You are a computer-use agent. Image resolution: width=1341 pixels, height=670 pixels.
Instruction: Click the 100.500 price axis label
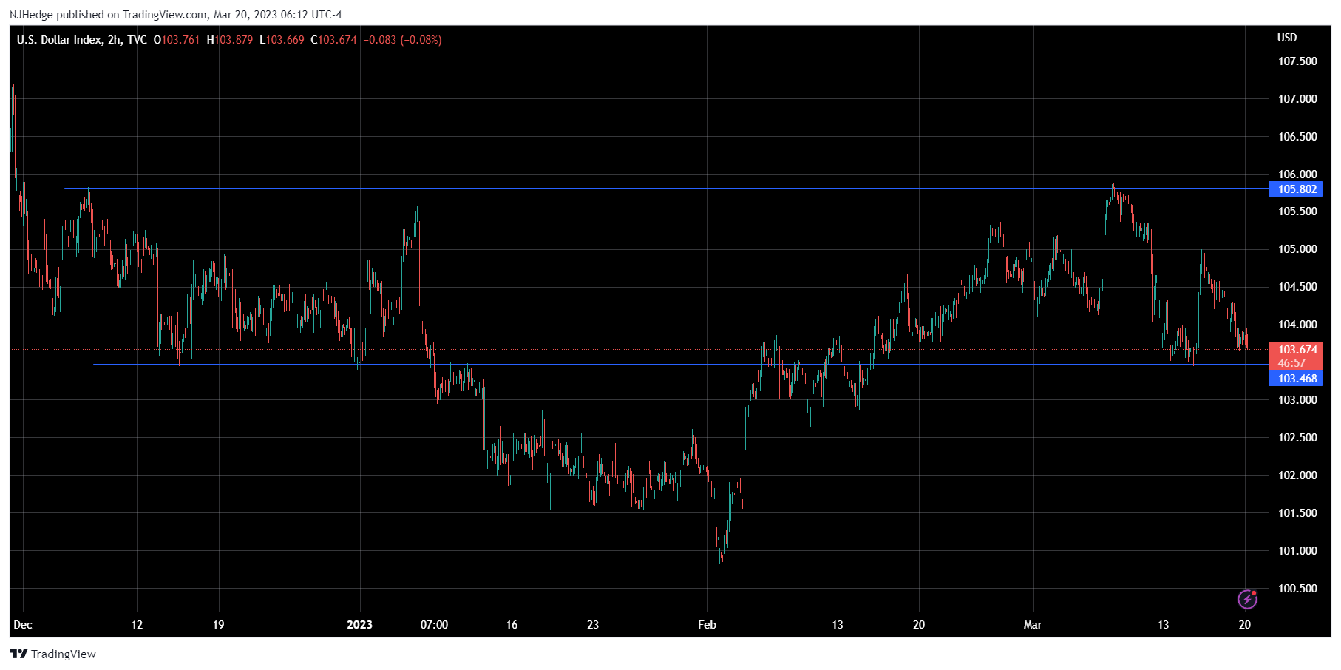pos(1297,589)
